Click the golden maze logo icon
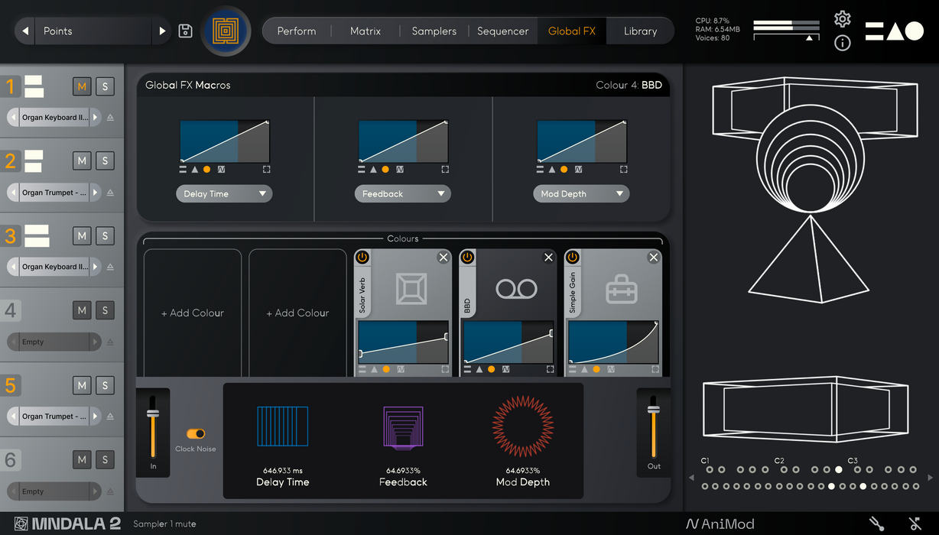The height and width of the screenshot is (535, 939). point(226,31)
